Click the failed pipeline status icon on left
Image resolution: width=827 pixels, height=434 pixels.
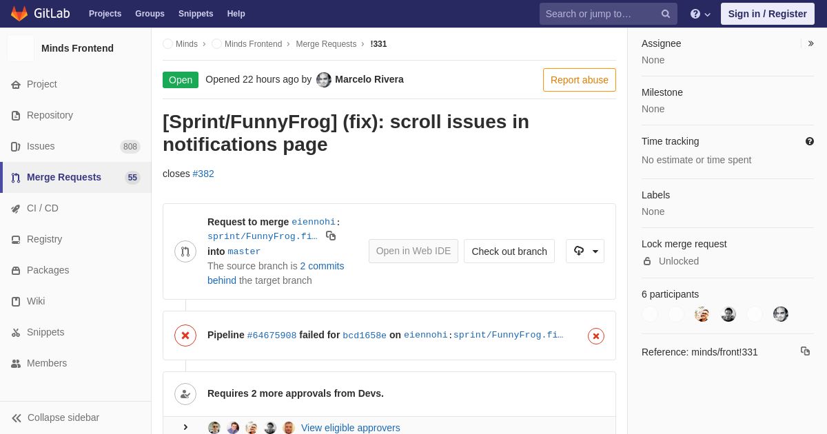pos(185,335)
